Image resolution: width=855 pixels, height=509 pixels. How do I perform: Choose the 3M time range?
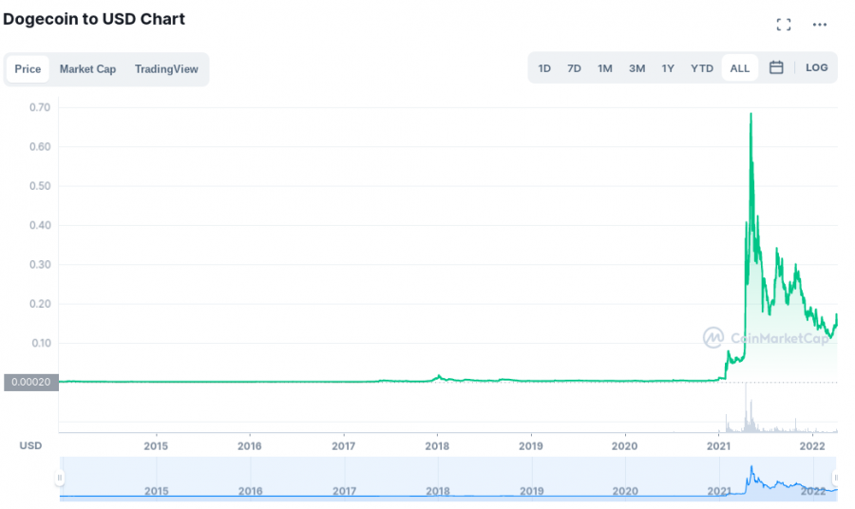(636, 68)
